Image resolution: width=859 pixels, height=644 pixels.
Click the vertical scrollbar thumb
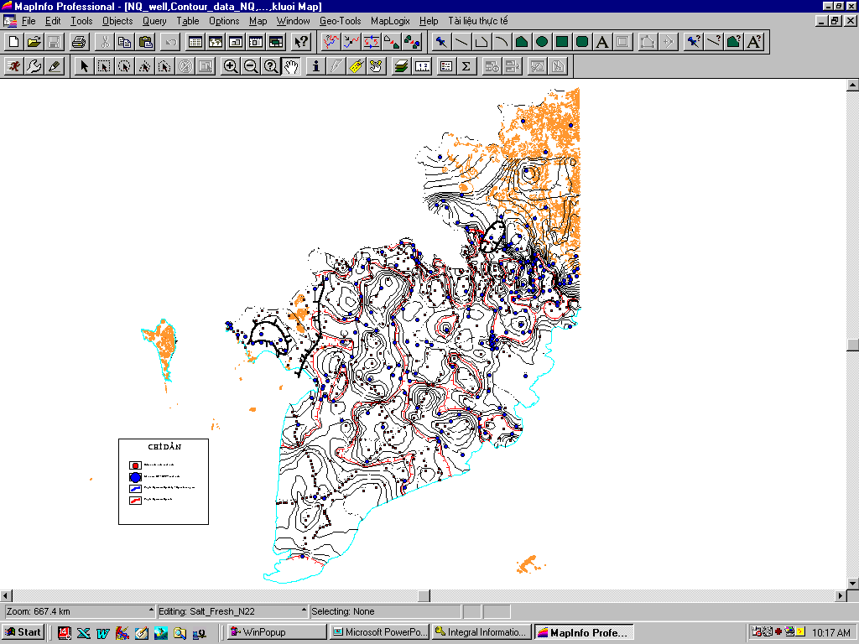[852, 345]
